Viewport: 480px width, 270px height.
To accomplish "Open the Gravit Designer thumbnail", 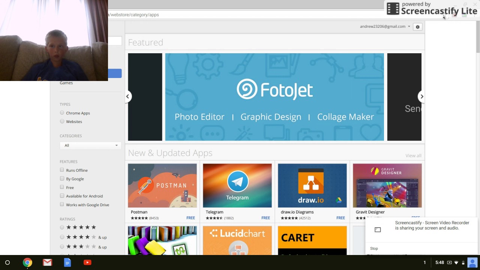I will 387,185.
